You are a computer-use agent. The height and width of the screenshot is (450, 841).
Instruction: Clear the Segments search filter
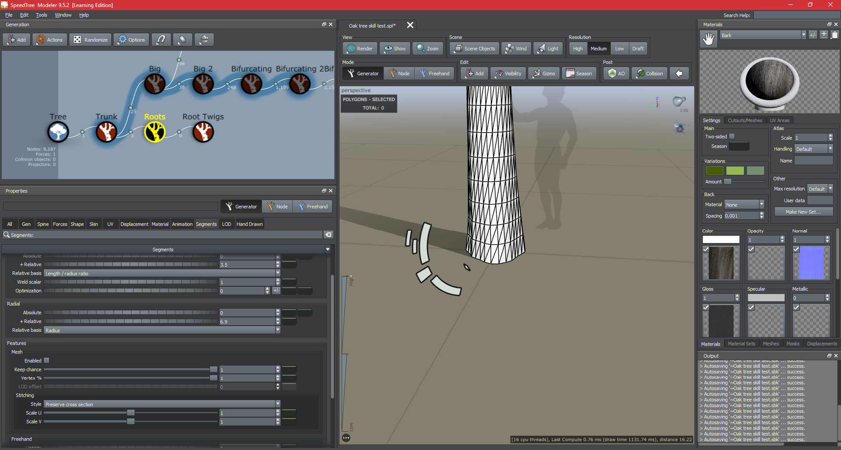(328, 235)
